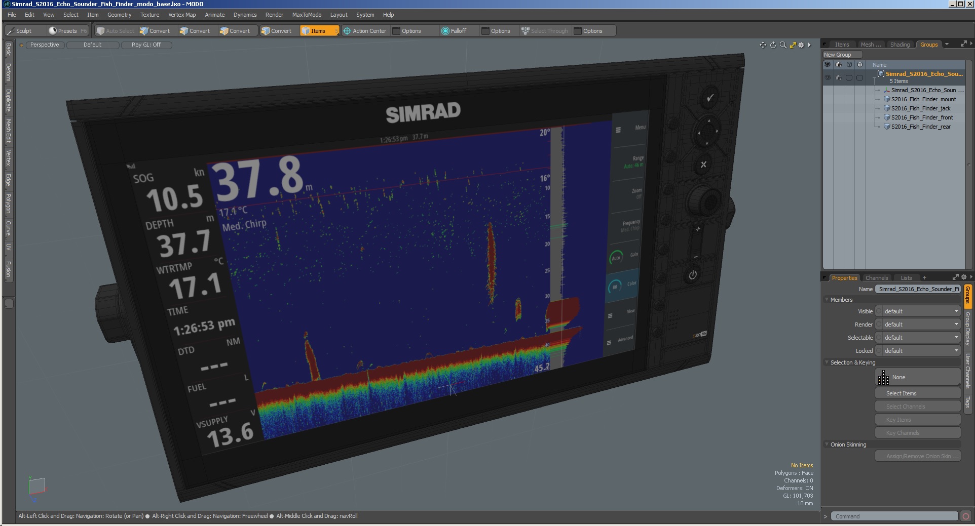Select S2016_Fish_Finder_front in the tree
The height and width of the screenshot is (526, 975).
tap(922, 117)
